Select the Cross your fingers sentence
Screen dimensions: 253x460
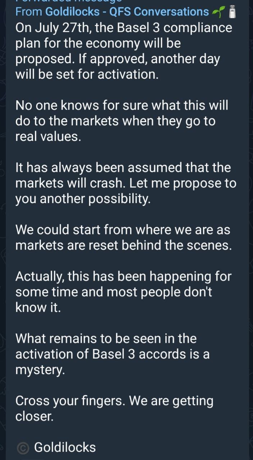click(70, 401)
